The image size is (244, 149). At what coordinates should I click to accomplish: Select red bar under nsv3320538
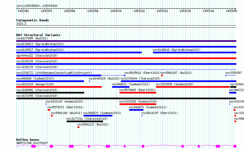click(138, 104)
